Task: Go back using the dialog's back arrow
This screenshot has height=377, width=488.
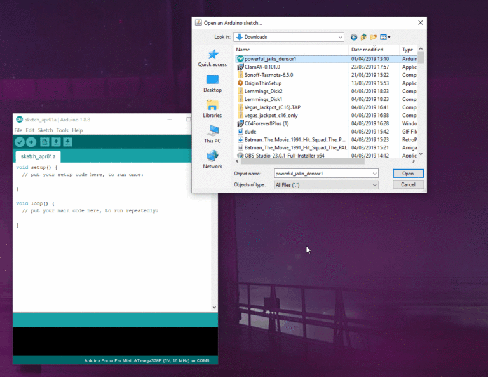Action: pyautogui.click(x=353, y=37)
